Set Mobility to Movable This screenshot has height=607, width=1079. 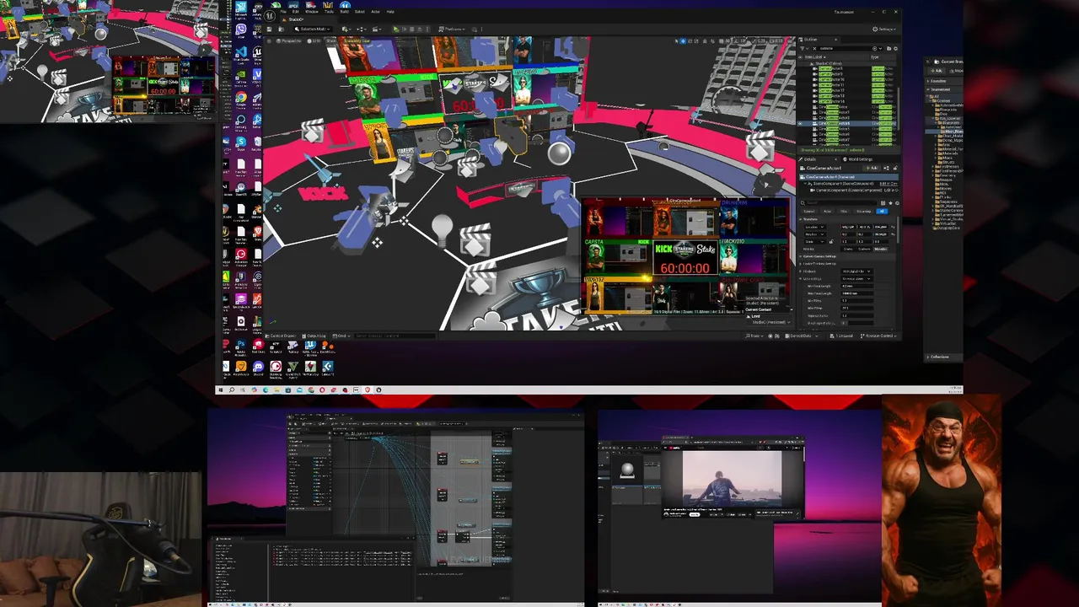(880, 249)
